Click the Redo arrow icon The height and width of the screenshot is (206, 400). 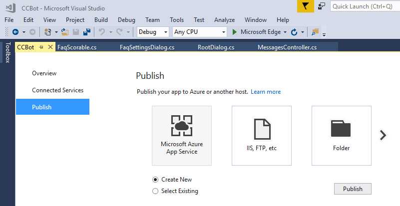click(x=119, y=32)
